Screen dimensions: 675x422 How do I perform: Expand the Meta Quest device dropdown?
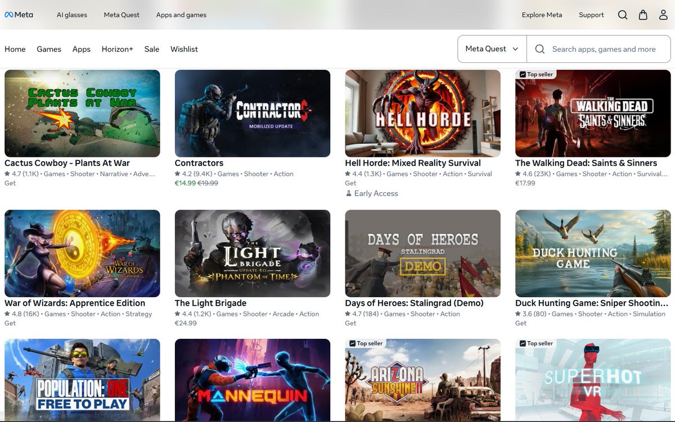492,49
